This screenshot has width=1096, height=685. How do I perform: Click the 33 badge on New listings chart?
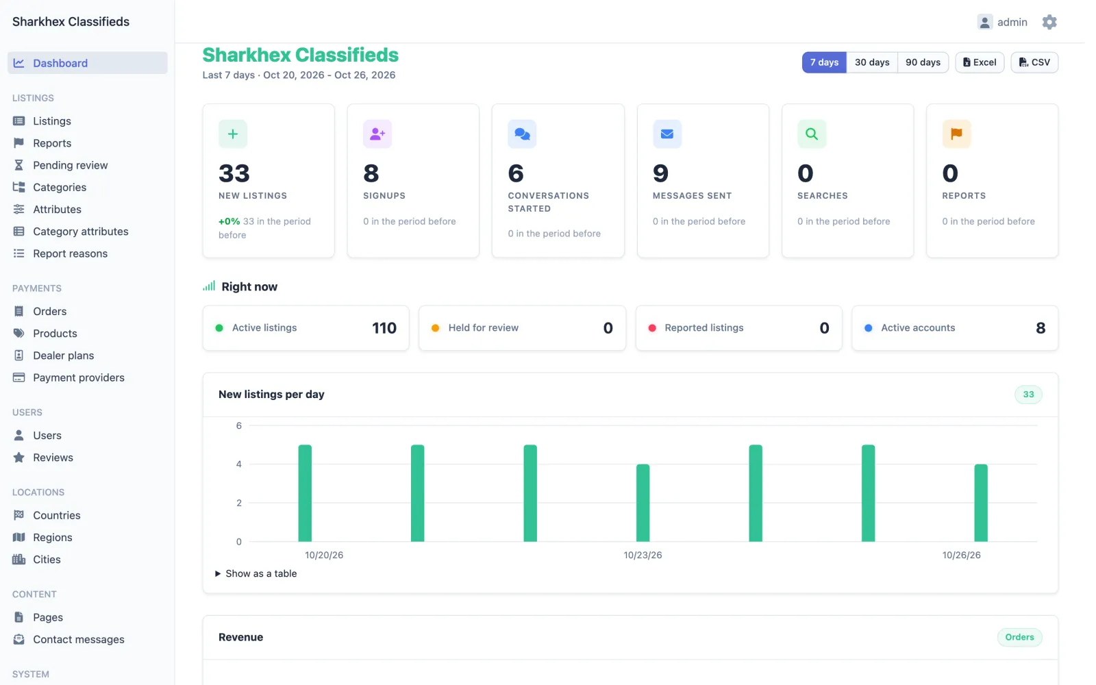[x=1028, y=395]
